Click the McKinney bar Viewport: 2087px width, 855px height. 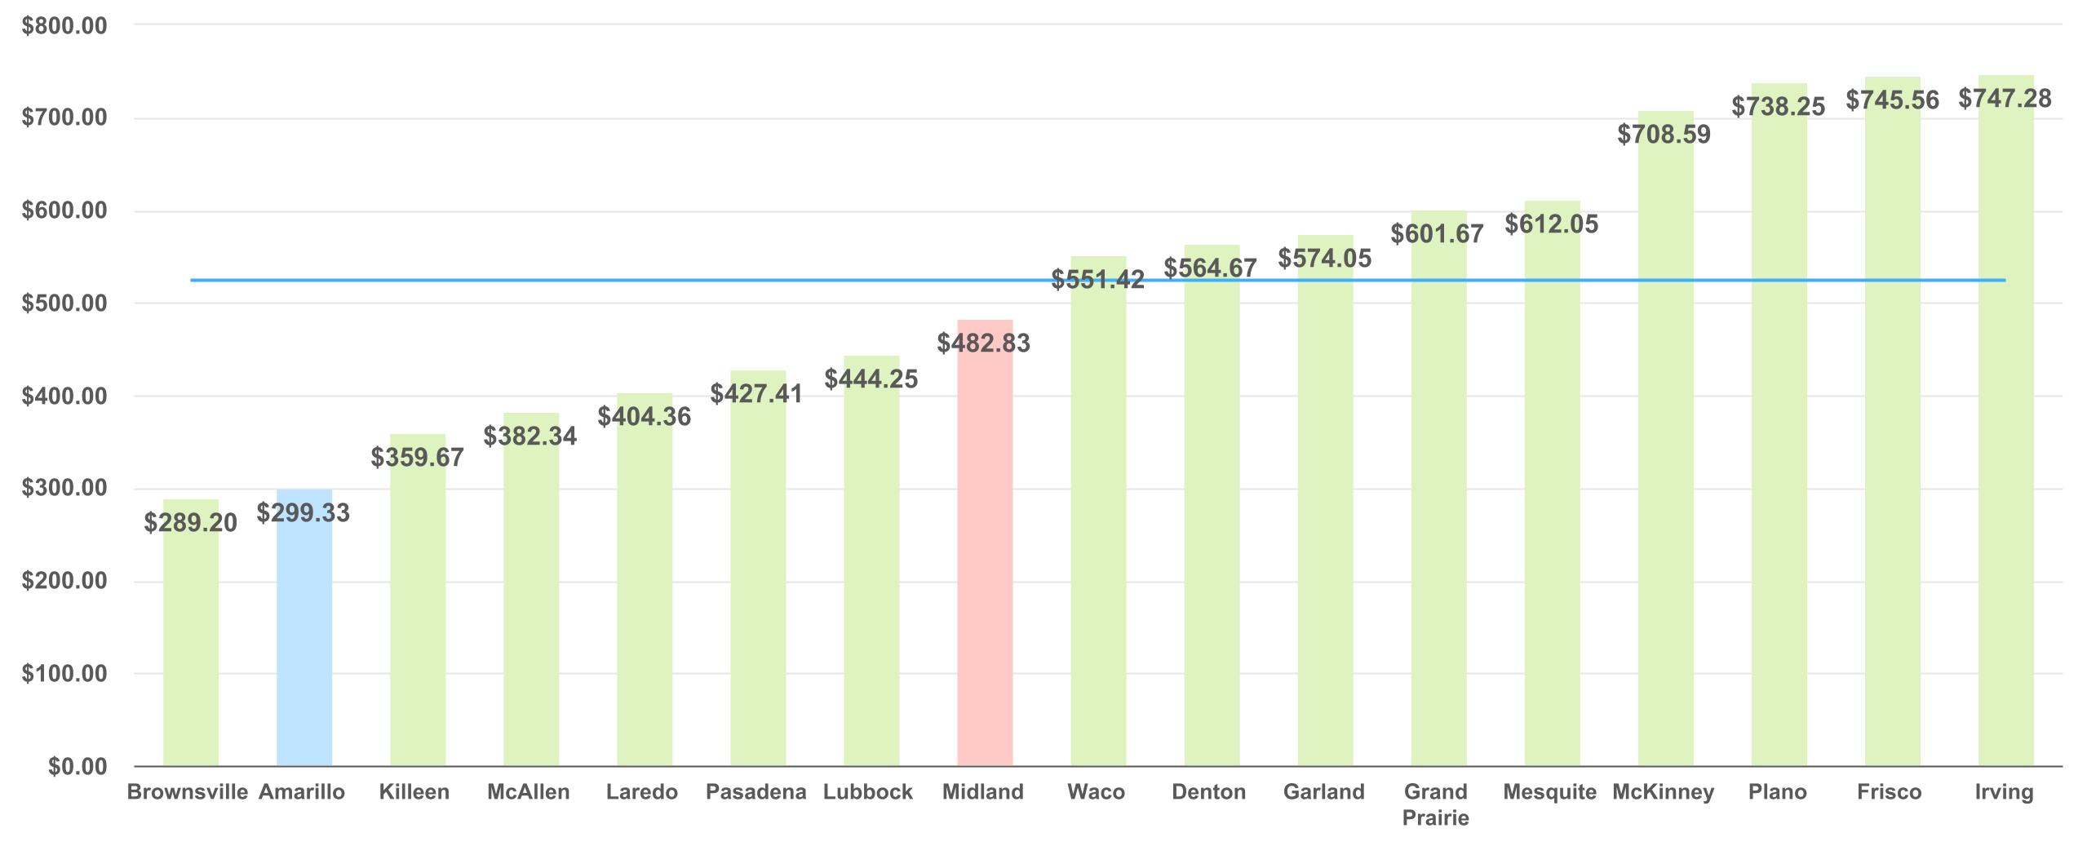coord(1665,457)
